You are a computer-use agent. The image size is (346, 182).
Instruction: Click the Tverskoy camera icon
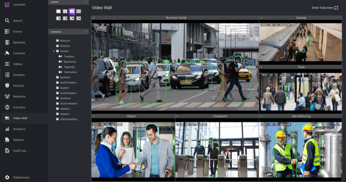click(60, 56)
